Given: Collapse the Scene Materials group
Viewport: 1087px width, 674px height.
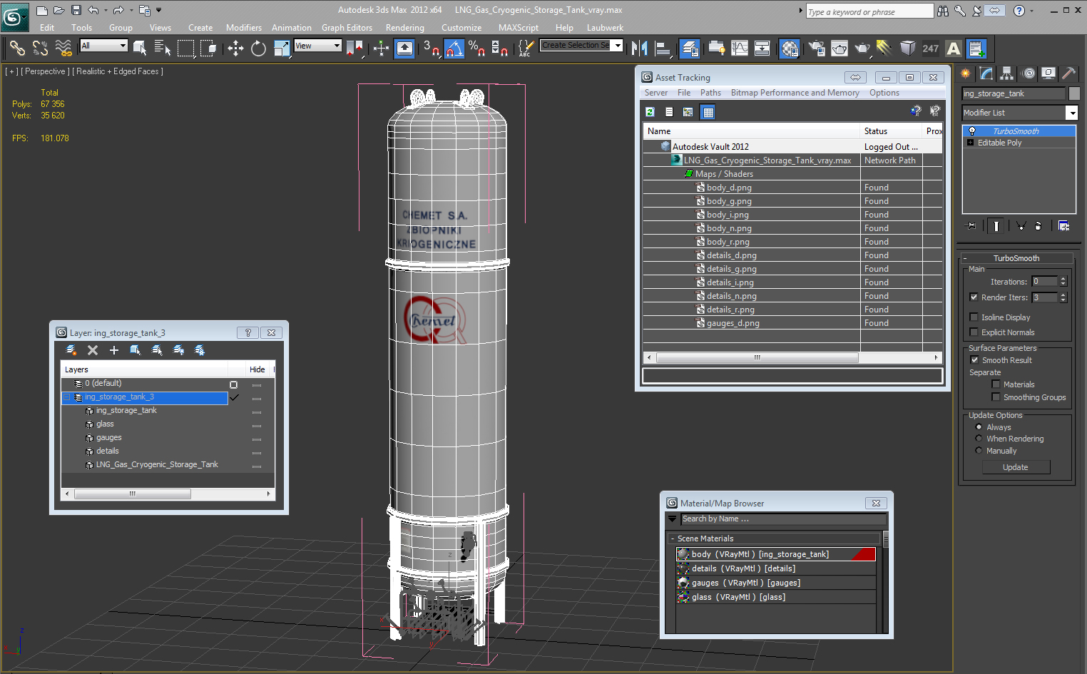Looking at the screenshot, I should pyautogui.click(x=672, y=538).
